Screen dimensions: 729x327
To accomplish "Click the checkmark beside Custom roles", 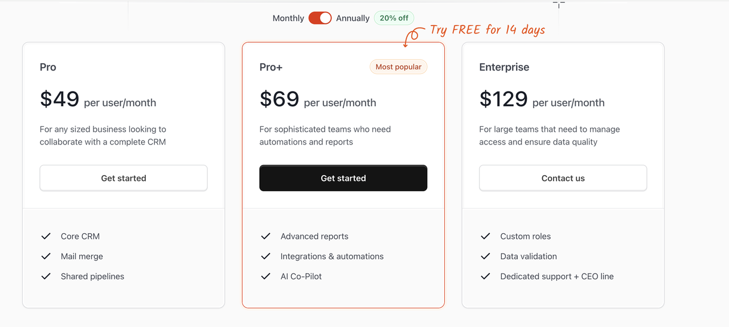I will (x=485, y=236).
